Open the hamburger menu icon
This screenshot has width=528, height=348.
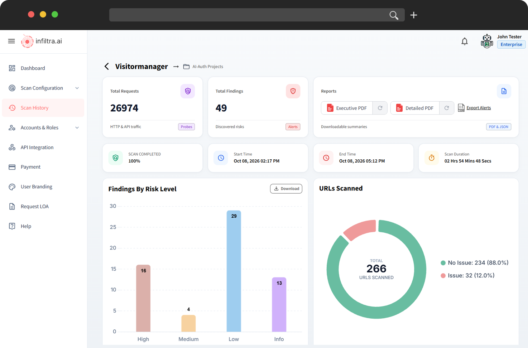pos(11,41)
